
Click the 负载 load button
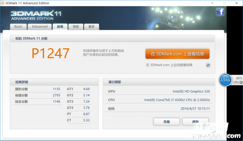167,122
